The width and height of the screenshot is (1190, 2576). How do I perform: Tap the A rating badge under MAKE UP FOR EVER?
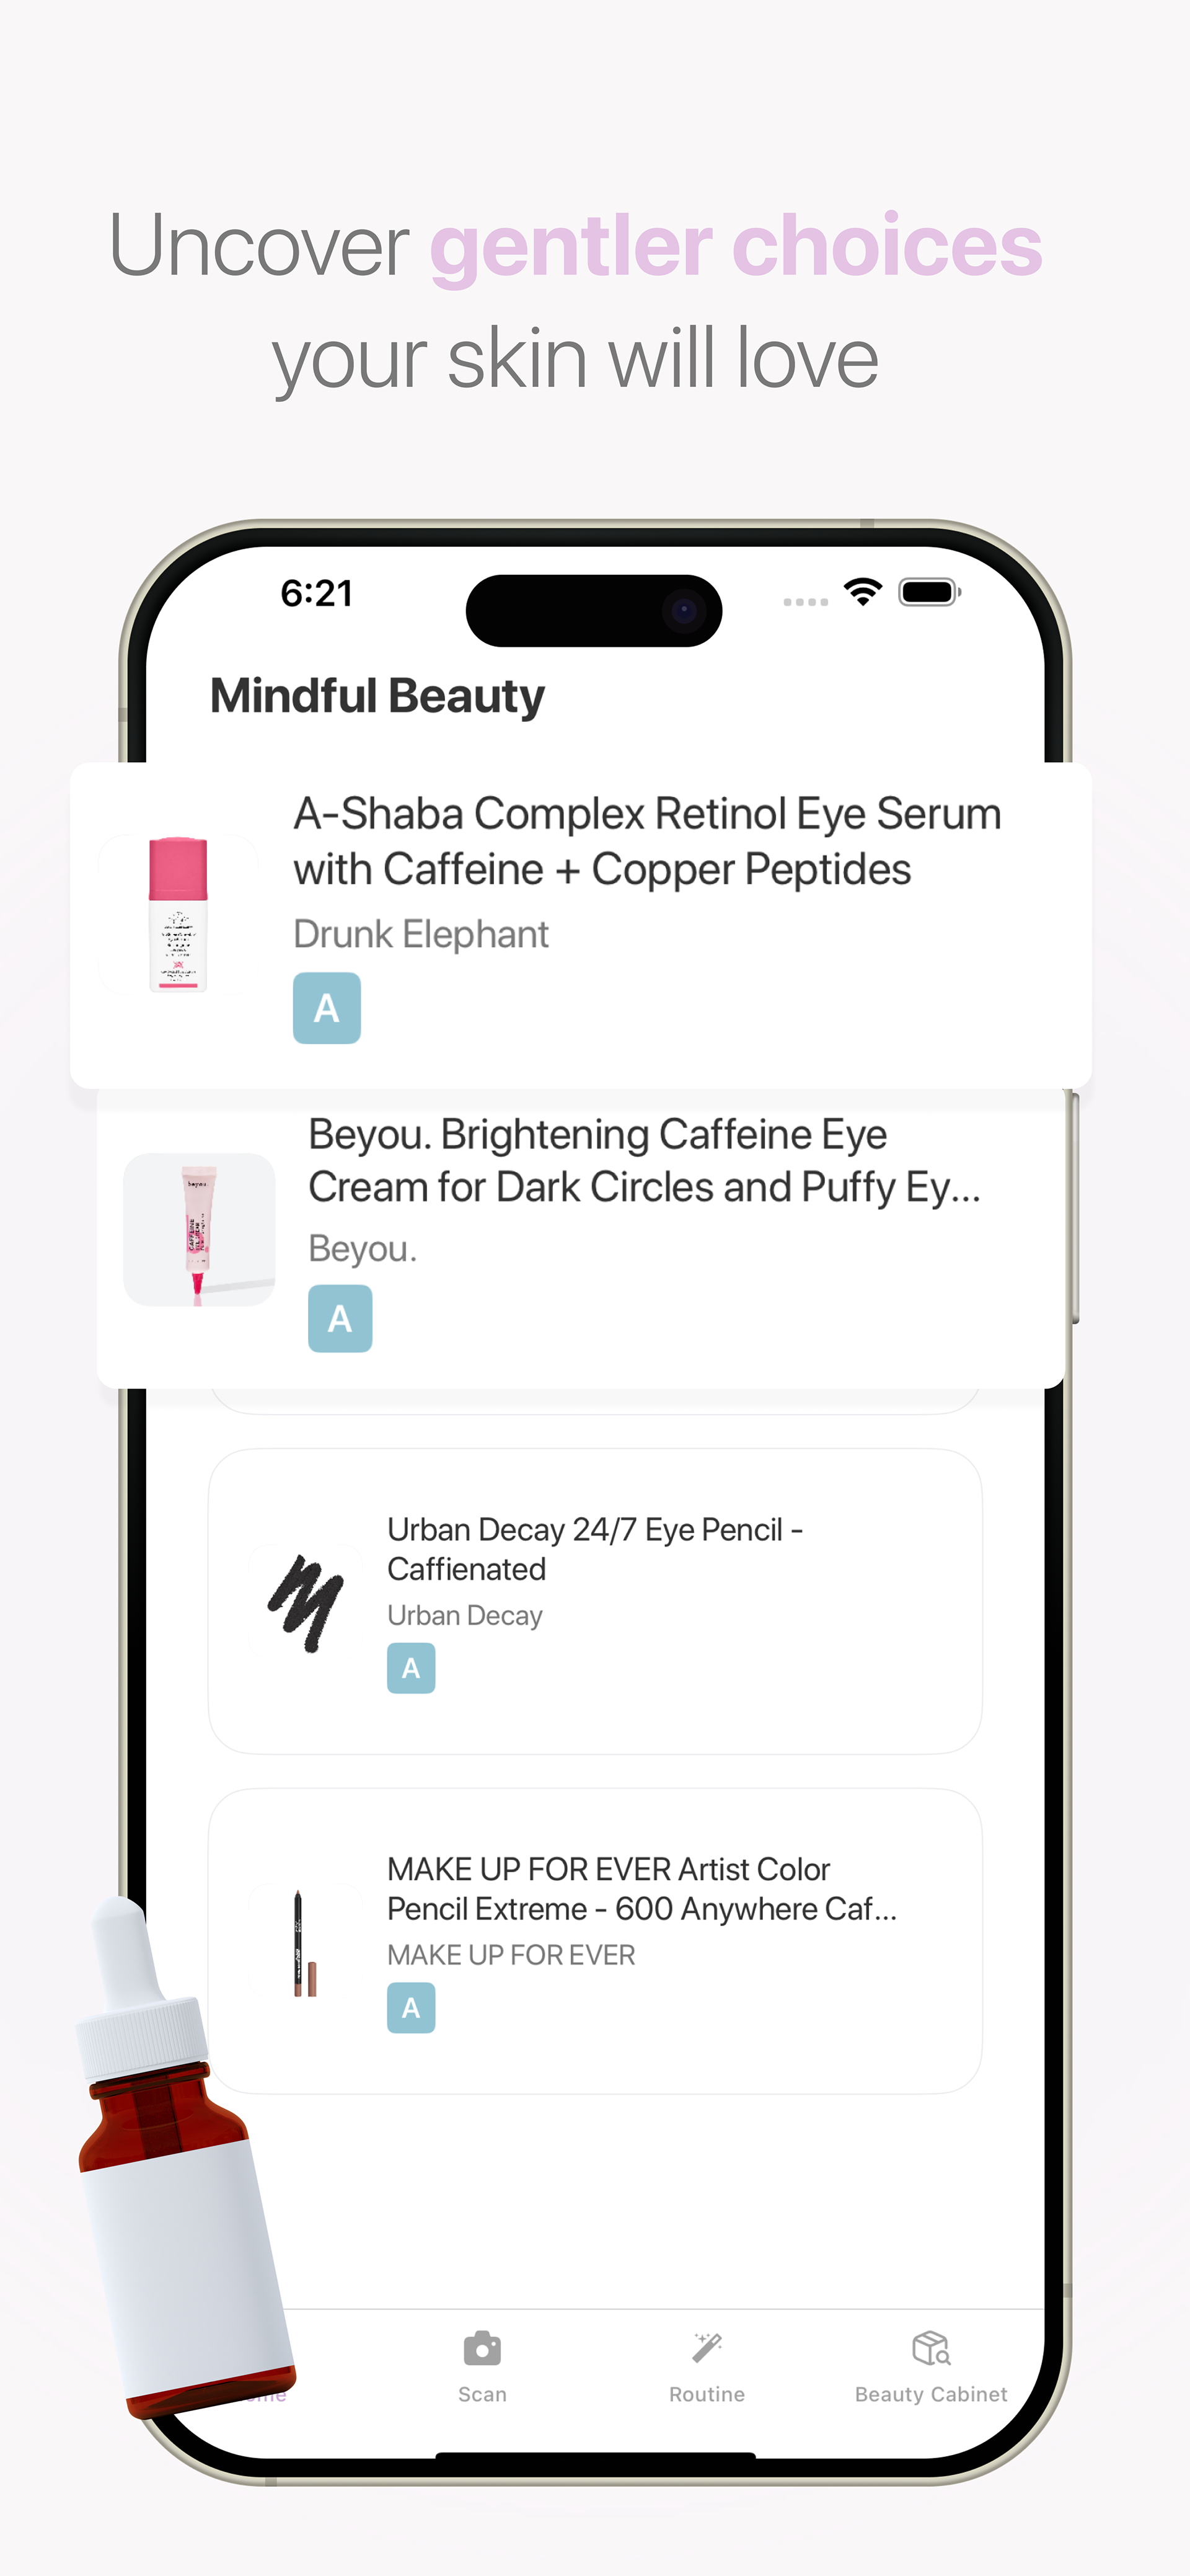pyautogui.click(x=411, y=2008)
